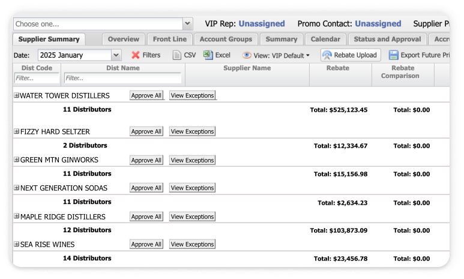This screenshot has width=464, height=279.
Task: Open the Choose one combo box
Action: pyautogui.click(x=187, y=24)
